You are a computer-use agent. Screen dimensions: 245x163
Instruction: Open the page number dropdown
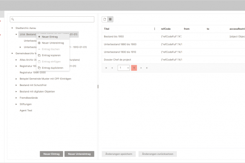[x=123, y=68]
